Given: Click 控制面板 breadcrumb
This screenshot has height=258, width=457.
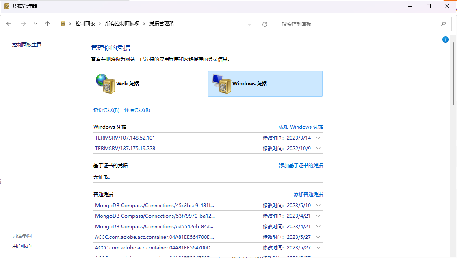Looking at the screenshot, I should 85,24.
